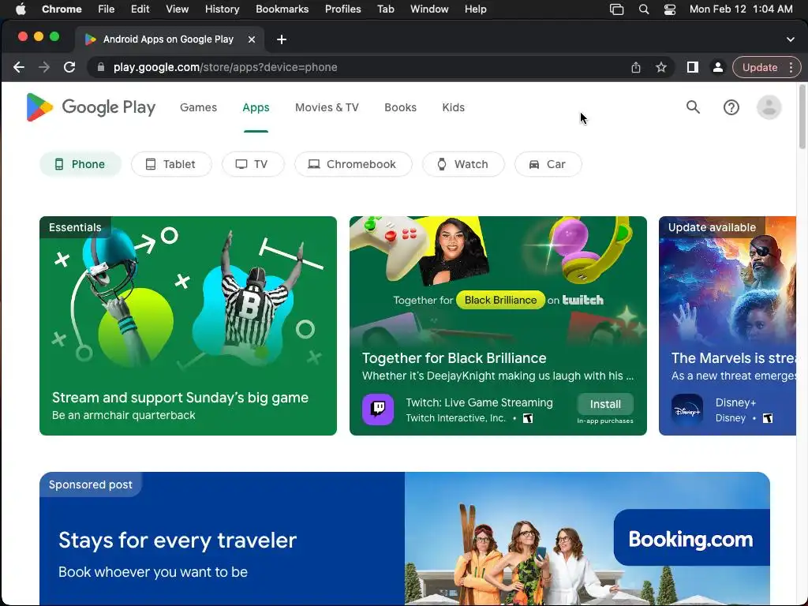Open the Help menu
808x606 pixels.
point(475,9)
